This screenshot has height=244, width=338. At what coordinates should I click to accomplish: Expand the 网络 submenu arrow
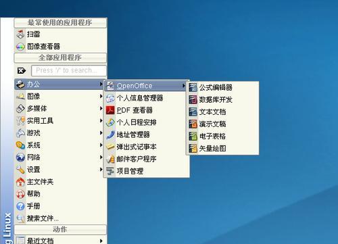coord(101,157)
